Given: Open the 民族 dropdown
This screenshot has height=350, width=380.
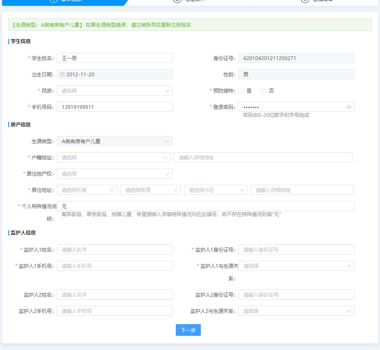Looking at the screenshot, I should tap(114, 91).
